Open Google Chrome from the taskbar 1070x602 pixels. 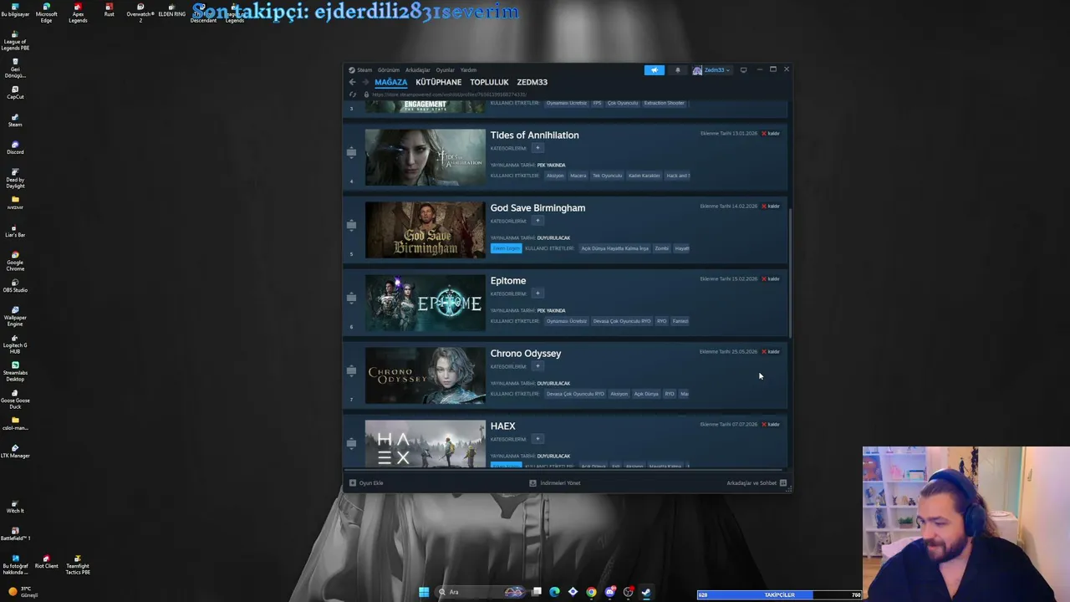[591, 592]
